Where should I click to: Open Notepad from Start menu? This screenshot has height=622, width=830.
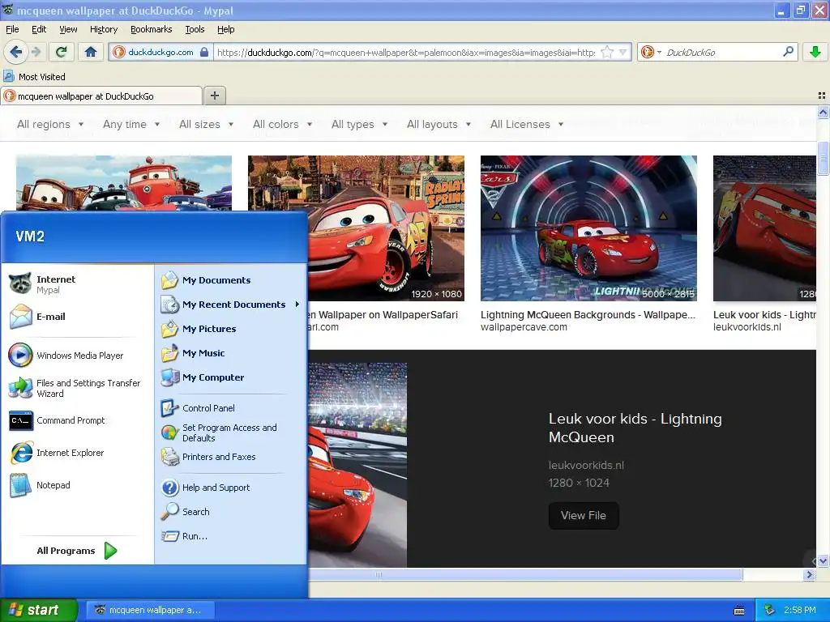tap(40, 485)
